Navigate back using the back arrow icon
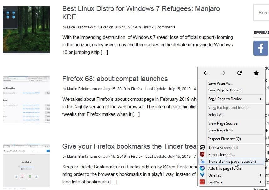 [x=206, y=73]
